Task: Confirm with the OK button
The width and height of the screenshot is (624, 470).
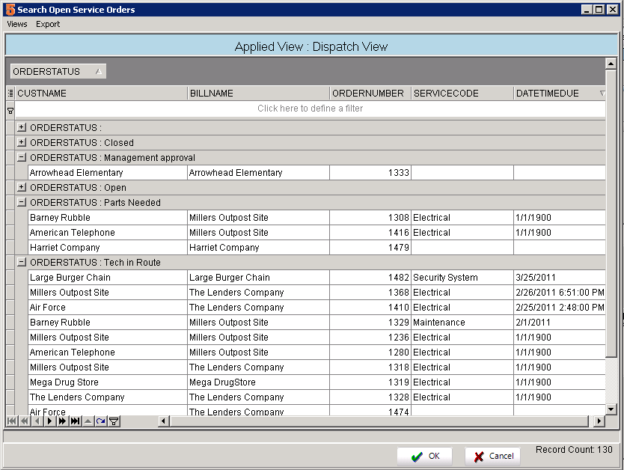Action: coord(425,456)
